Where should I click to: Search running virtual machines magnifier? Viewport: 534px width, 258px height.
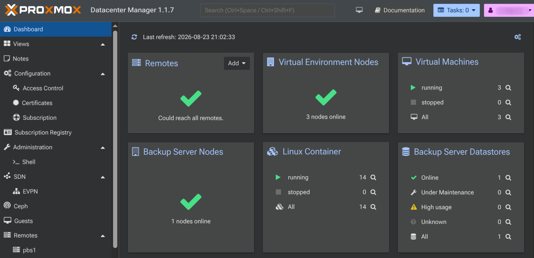click(x=508, y=88)
